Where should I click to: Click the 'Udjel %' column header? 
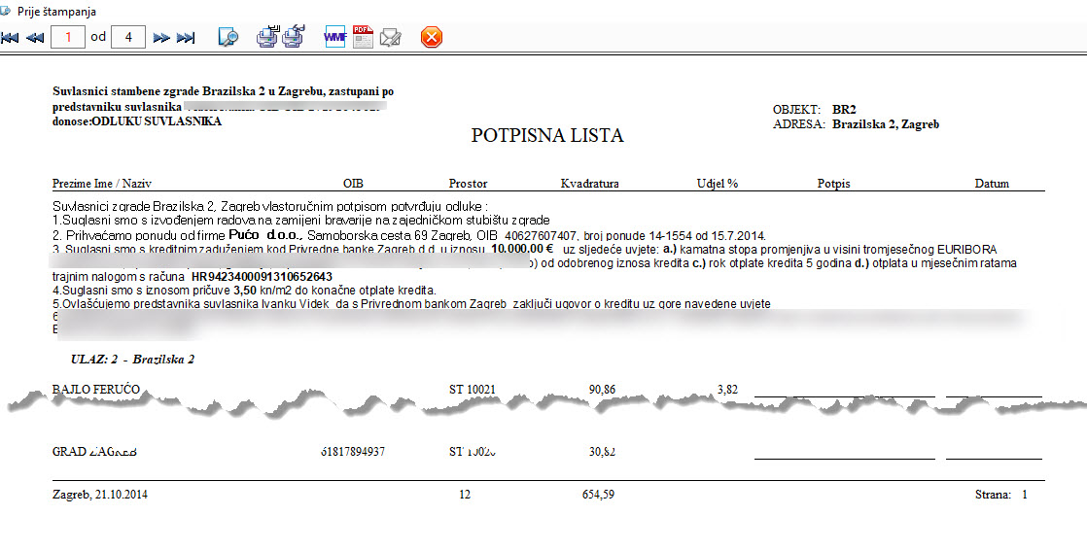(718, 185)
